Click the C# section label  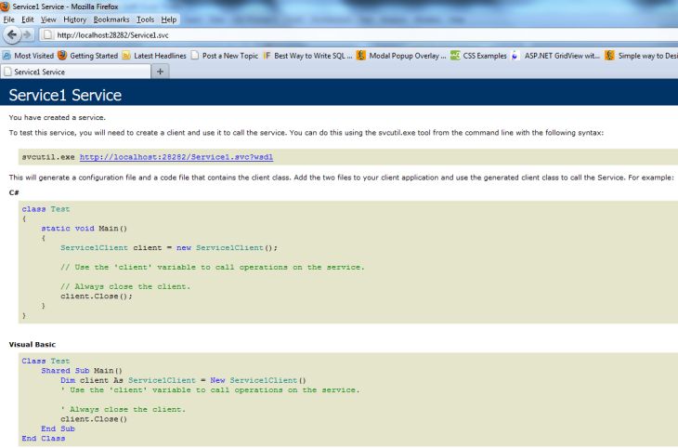pos(14,192)
